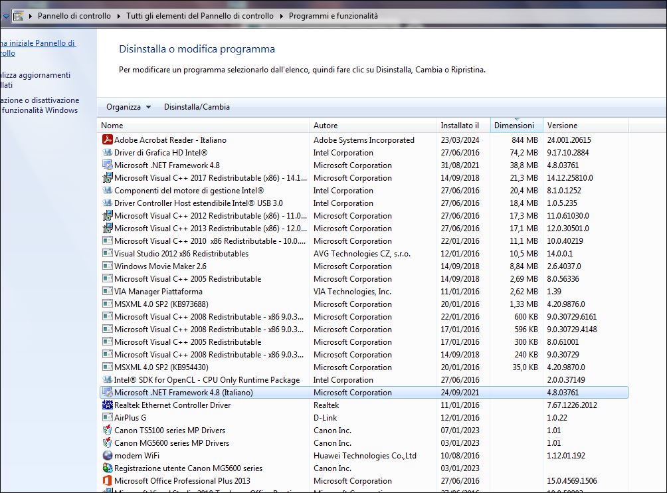
Task: Click Adobe Systems Incorporated author cell
Action: (363, 140)
